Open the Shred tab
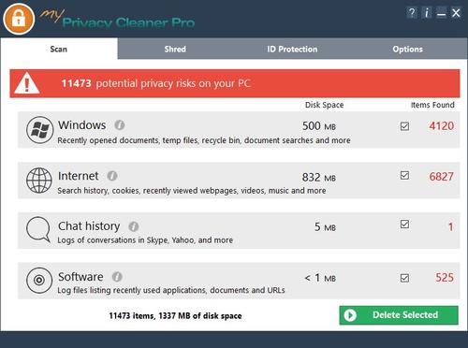468x348 pixels. [x=175, y=49]
